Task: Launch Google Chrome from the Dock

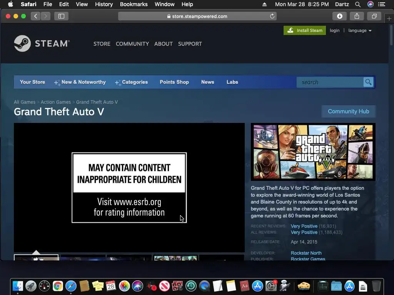Action: click(x=58, y=286)
